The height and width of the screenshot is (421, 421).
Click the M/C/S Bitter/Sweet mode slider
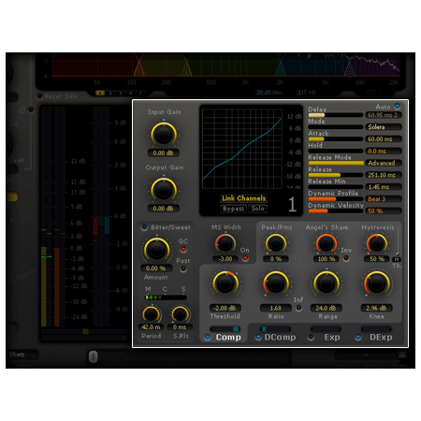coord(166,298)
